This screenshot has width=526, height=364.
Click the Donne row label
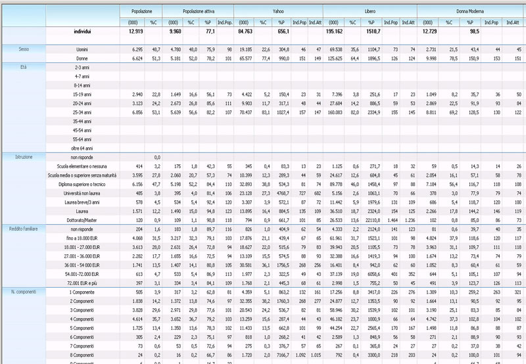(100, 58)
